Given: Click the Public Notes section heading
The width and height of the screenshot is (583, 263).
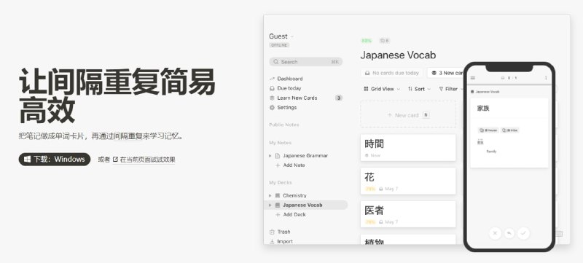Looking at the screenshot, I should click(x=284, y=125).
